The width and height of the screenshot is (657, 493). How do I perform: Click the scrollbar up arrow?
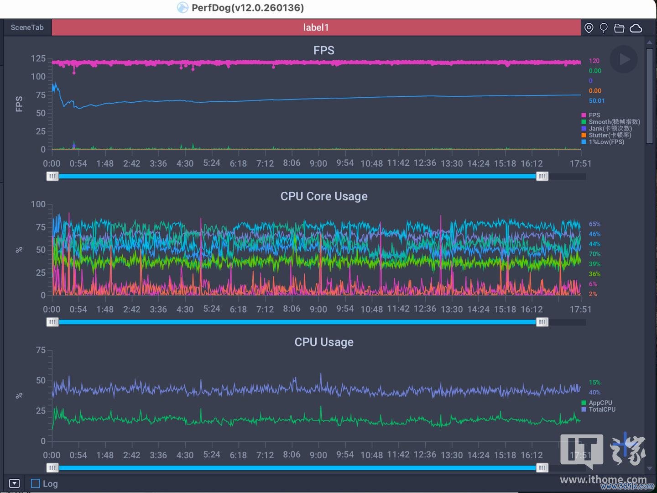(x=650, y=42)
